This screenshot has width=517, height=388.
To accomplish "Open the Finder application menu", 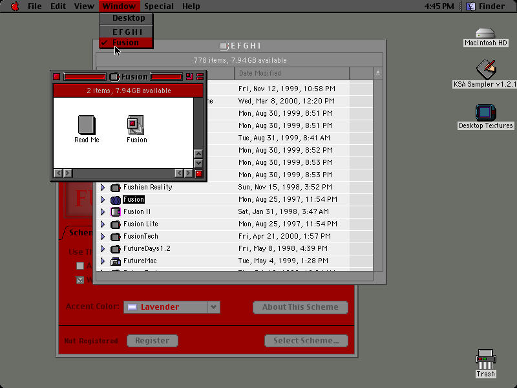I will pyautogui.click(x=485, y=6).
